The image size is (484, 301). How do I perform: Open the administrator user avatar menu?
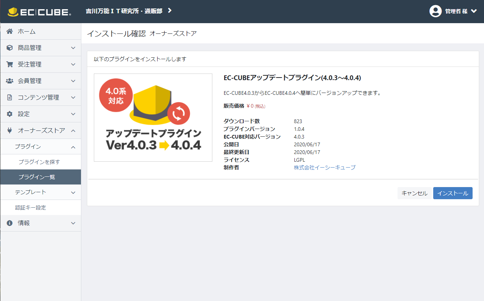pos(435,11)
